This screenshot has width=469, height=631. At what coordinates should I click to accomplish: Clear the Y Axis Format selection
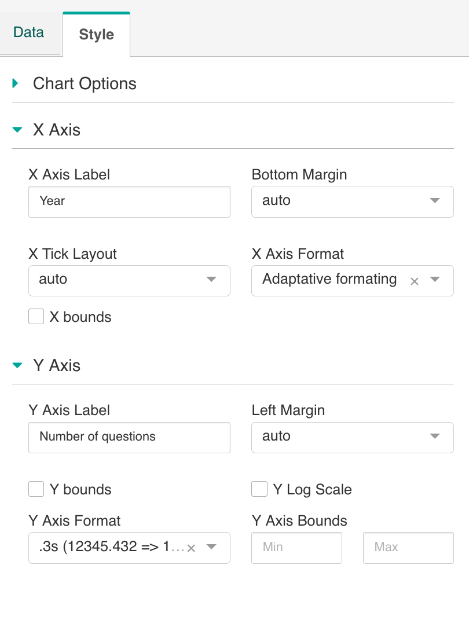(x=191, y=548)
